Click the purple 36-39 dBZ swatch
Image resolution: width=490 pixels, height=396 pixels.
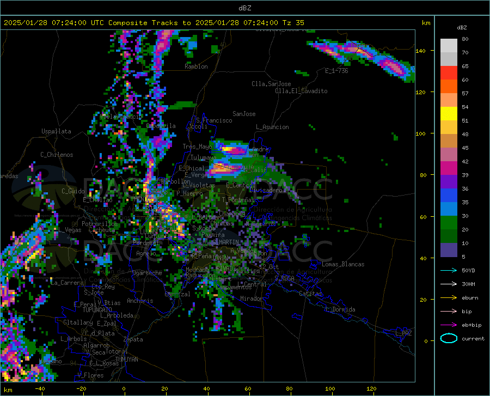(x=449, y=182)
